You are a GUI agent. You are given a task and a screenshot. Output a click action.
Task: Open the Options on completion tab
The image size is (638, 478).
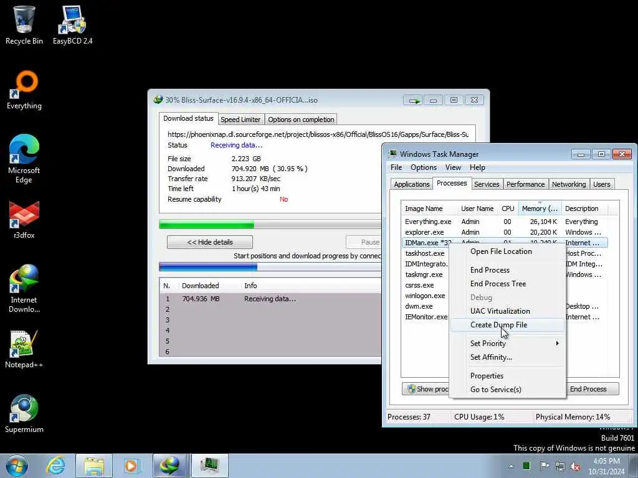[x=301, y=119]
